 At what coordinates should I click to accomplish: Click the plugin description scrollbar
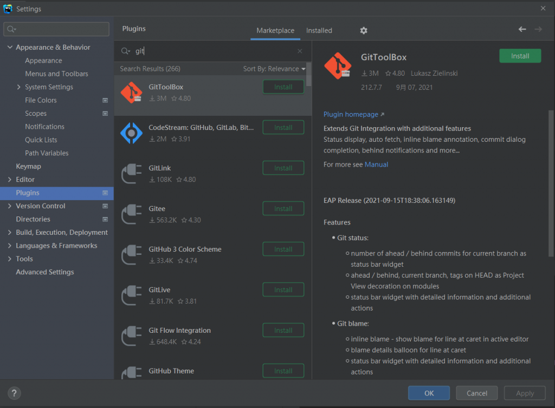click(551, 183)
